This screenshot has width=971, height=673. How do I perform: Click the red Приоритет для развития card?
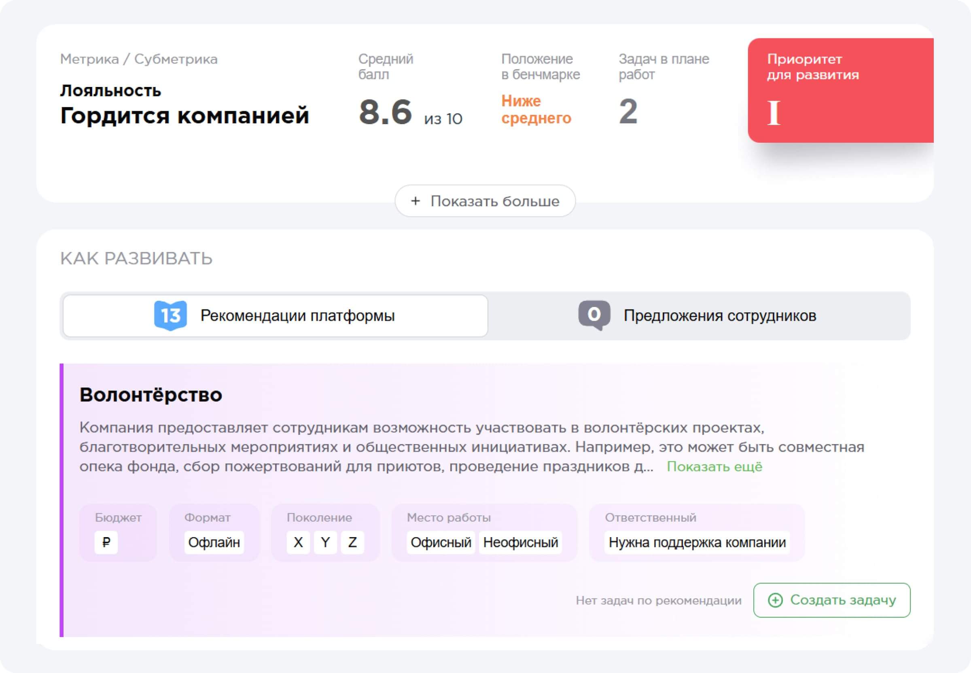pos(841,90)
